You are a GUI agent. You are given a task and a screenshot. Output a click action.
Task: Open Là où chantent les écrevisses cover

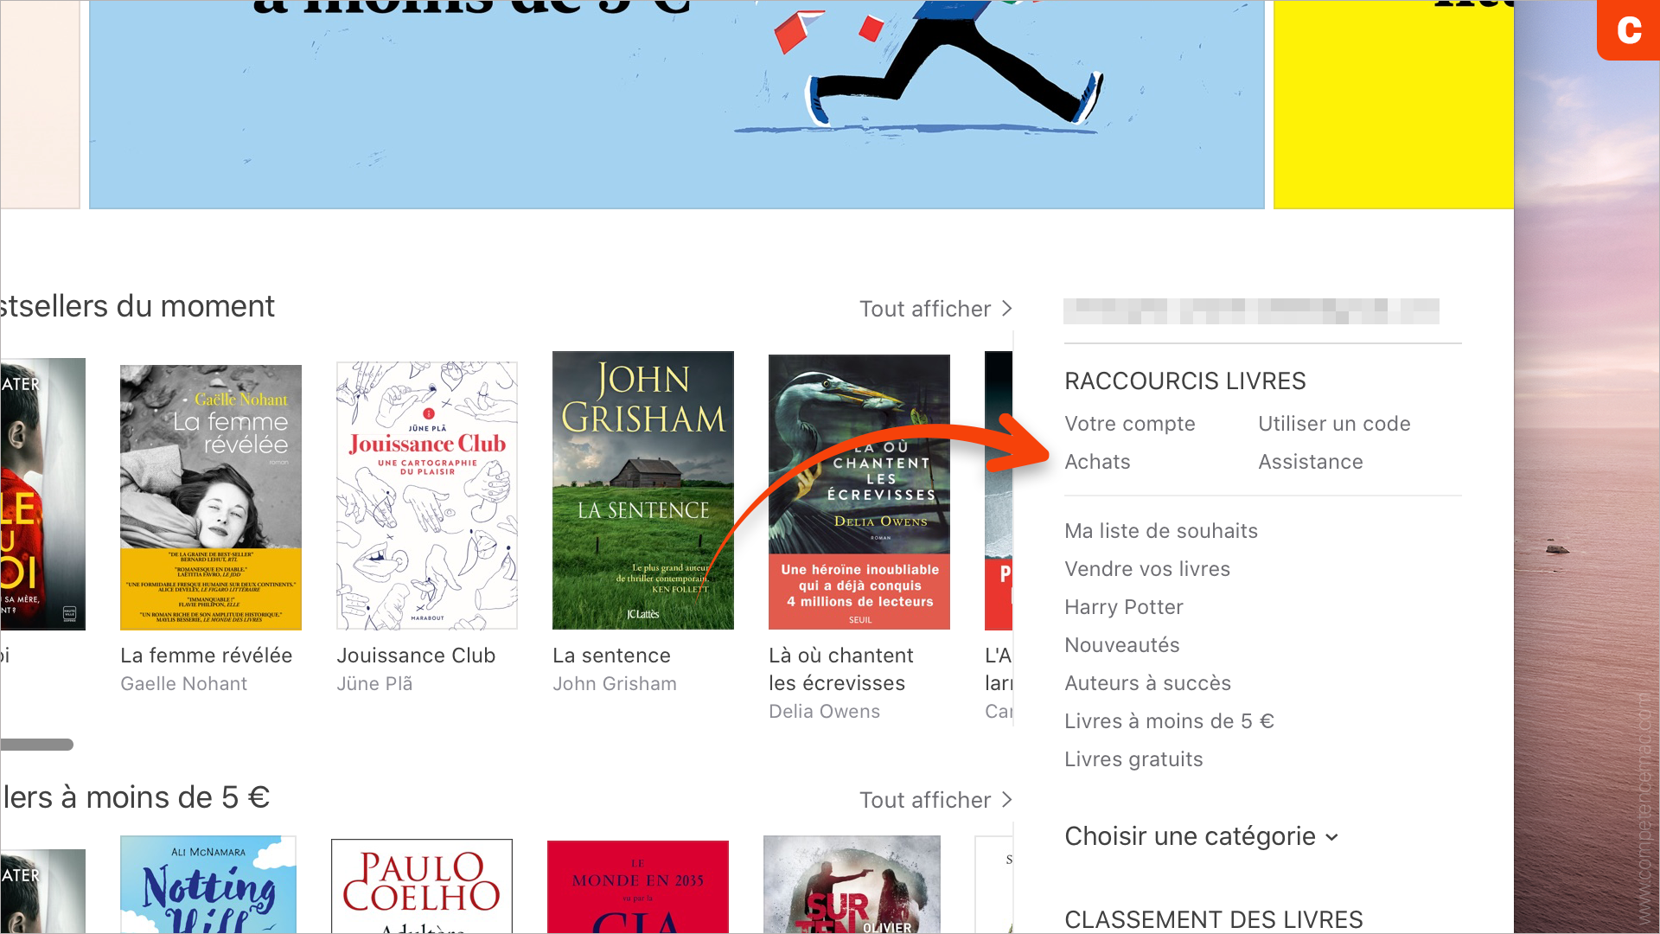(859, 492)
